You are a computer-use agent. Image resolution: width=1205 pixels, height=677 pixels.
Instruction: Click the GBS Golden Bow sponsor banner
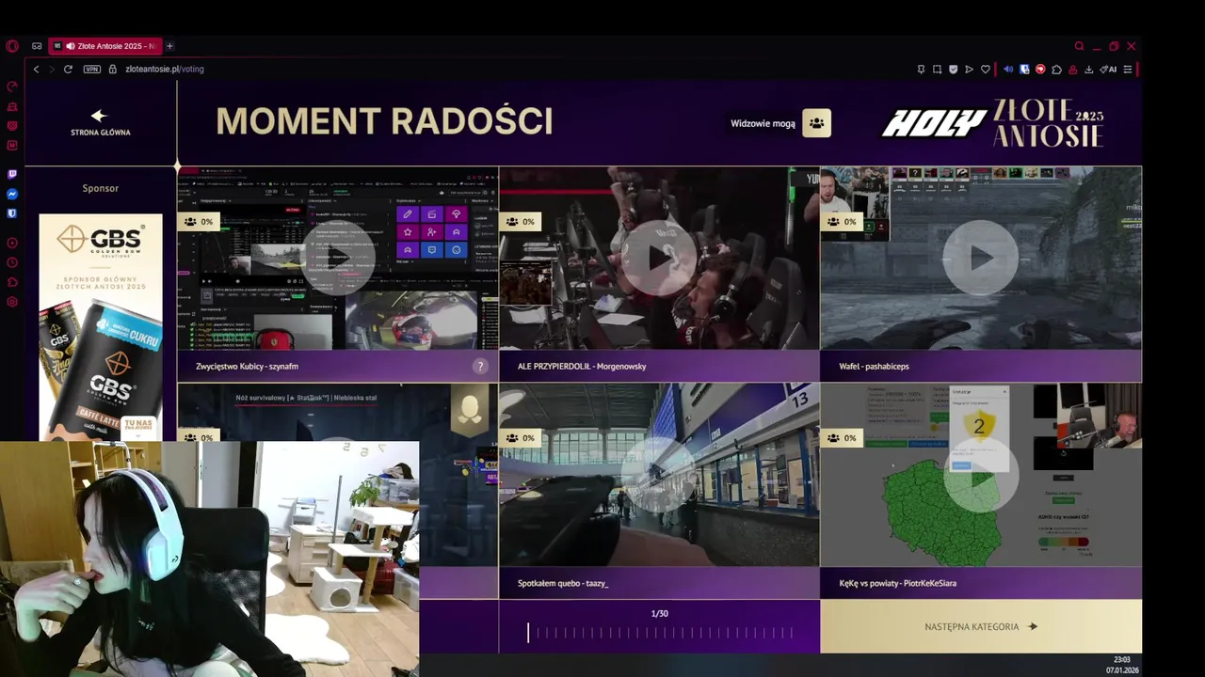click(x=101, y=327)
